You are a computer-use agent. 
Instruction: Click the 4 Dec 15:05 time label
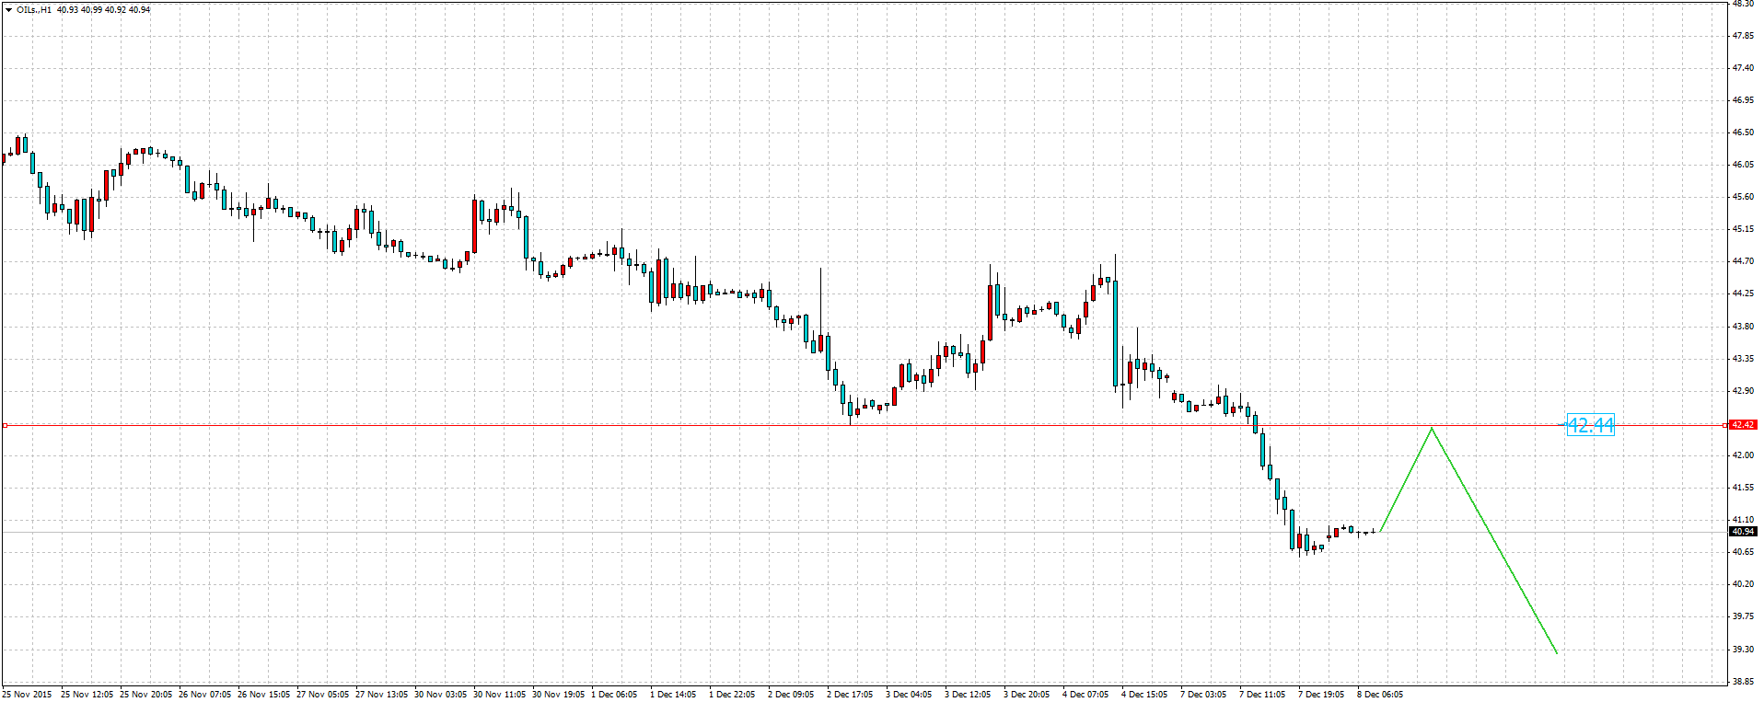point(1144,695)
